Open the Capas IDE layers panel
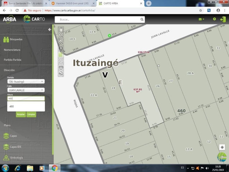This screenshot has width=229, height=172. (x=12, y=147)
